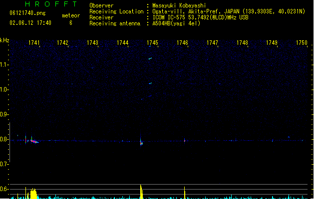
Task: Click the HROFFT title text
Action: click(51, 4)
